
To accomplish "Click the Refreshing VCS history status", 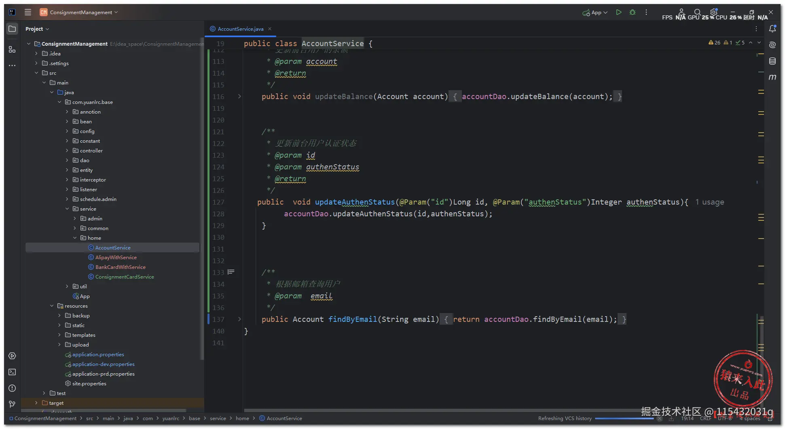I will tap(565, 418).
